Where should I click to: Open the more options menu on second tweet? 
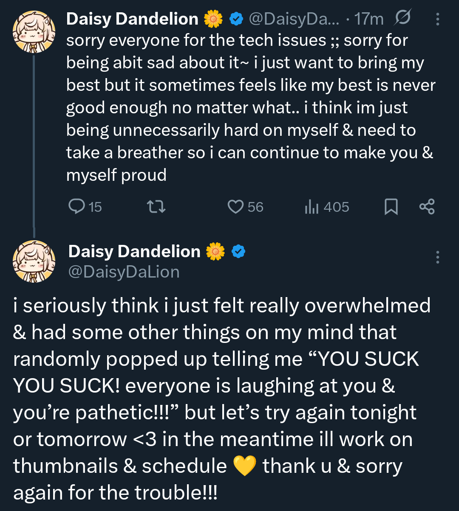point(438,257)
